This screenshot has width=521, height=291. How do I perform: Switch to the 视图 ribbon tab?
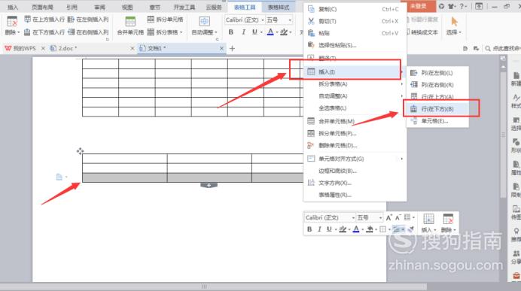[127, 7]
